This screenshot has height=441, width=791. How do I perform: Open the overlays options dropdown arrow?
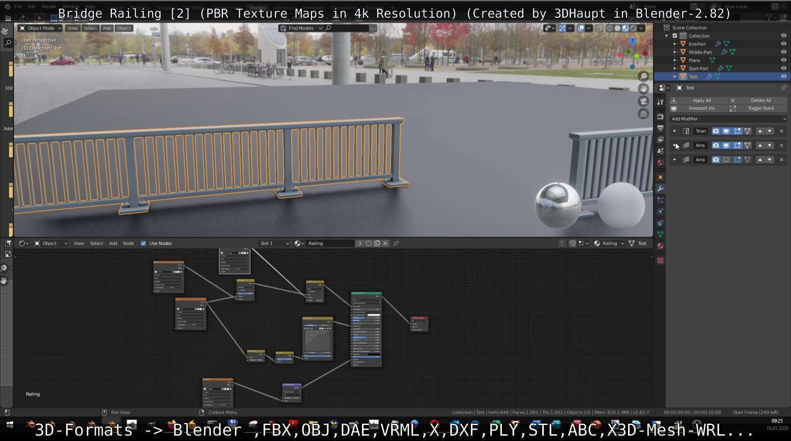coord(589,28)
